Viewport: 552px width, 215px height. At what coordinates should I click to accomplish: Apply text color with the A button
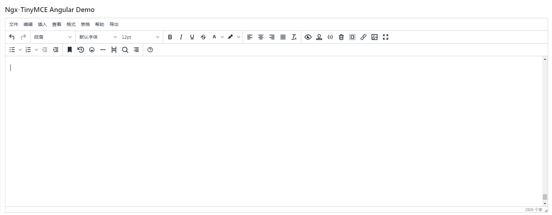click(x=214, y=37)
